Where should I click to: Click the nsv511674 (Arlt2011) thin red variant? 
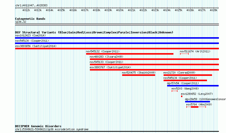[184, 54]
